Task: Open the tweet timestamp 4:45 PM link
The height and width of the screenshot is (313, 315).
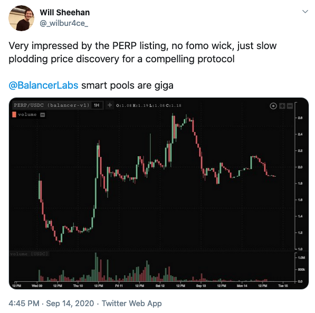Action: pyautogui.click(x=24, y=303)
